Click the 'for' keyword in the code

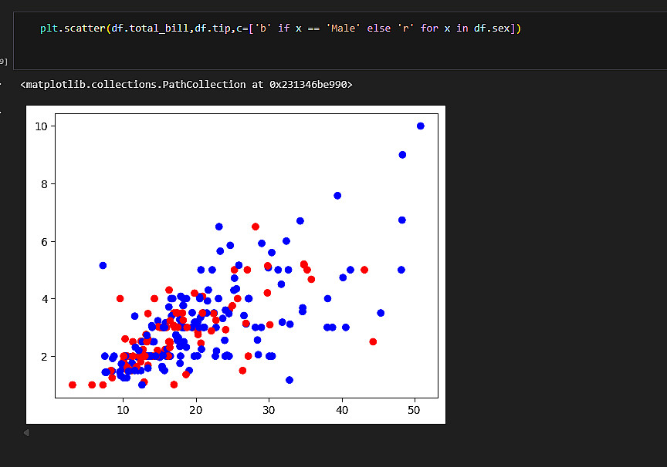429,29
